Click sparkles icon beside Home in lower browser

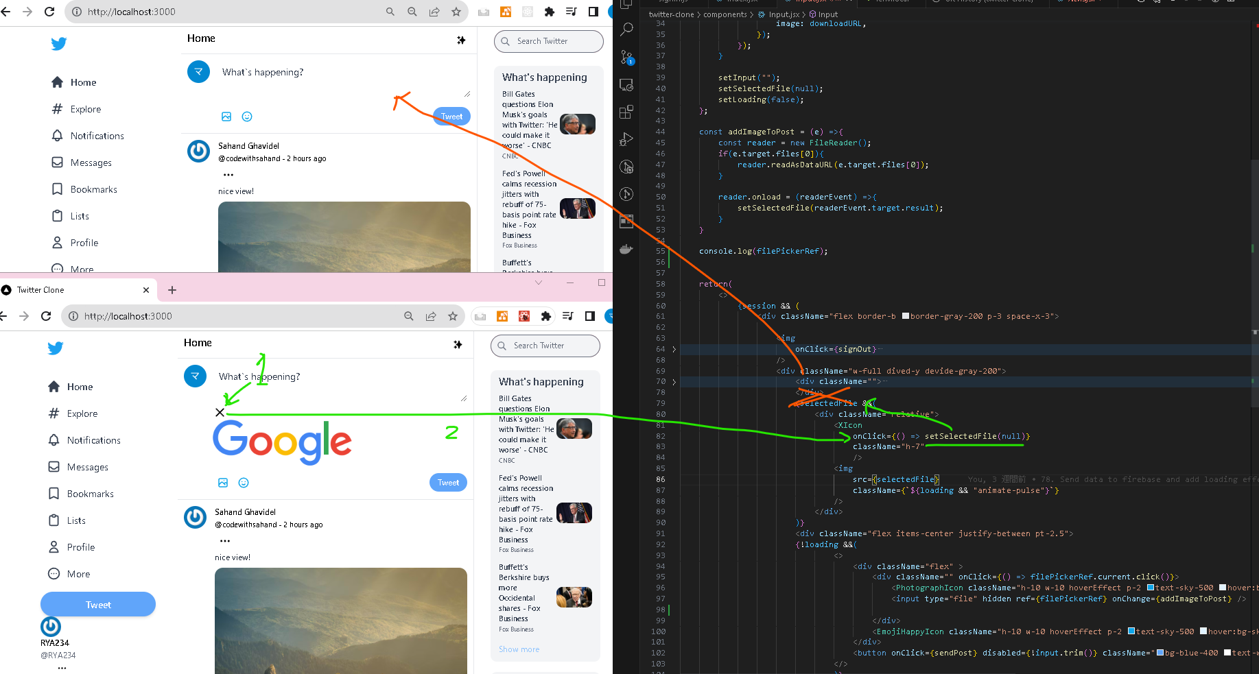point(458,344)
